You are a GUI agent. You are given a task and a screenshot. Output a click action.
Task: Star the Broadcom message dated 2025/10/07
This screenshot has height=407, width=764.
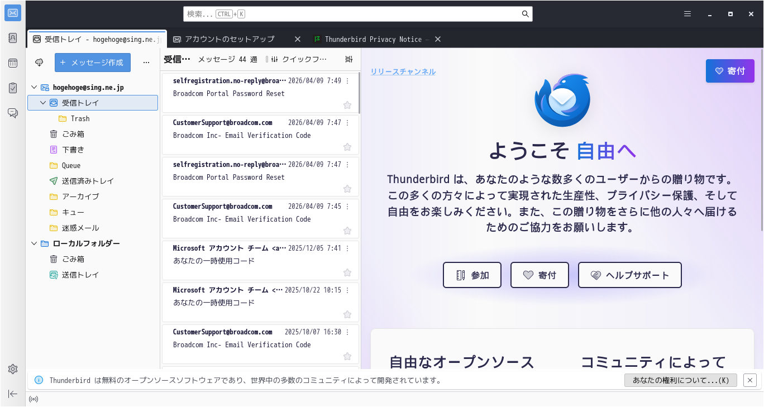347,356
